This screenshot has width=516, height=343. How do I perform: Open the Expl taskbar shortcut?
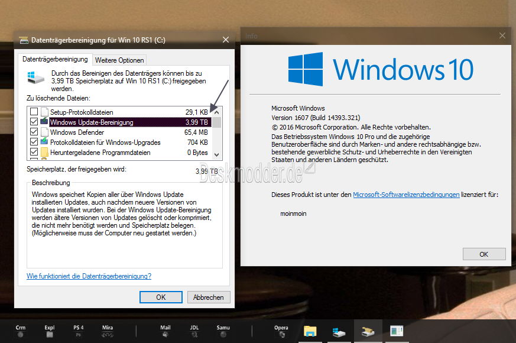coord(50,331)
